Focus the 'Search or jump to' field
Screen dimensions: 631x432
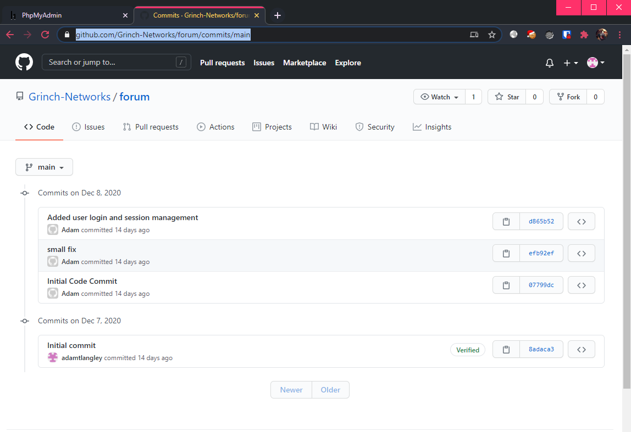(x=117, y=62)
